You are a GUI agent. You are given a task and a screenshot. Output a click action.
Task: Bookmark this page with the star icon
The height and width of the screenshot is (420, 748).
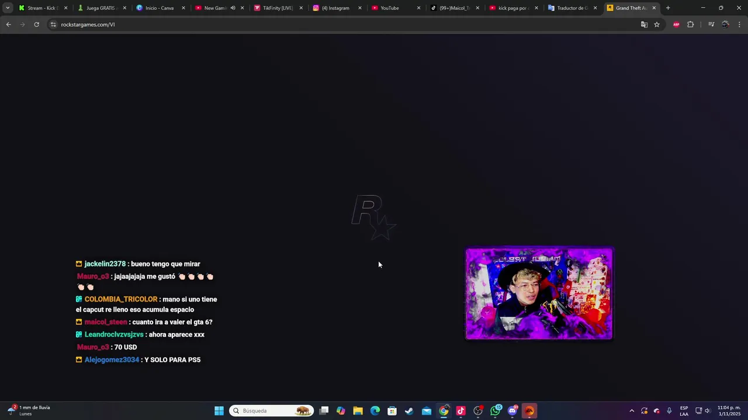pyautogui.click(x=657, y=24)
